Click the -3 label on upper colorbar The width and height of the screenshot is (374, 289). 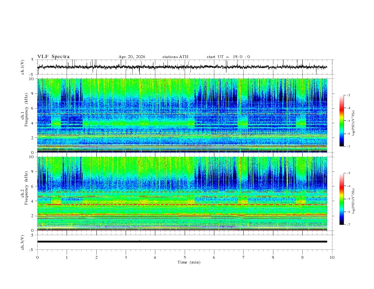click(348, 95)
